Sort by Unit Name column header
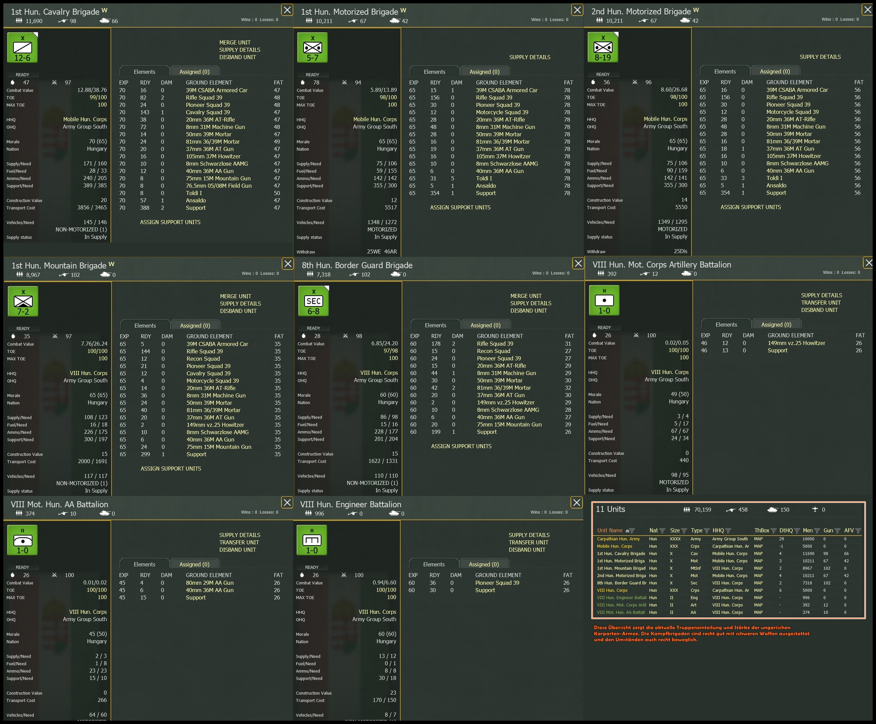Viewport: 876px width, 724px height. (x=610, y=531)
